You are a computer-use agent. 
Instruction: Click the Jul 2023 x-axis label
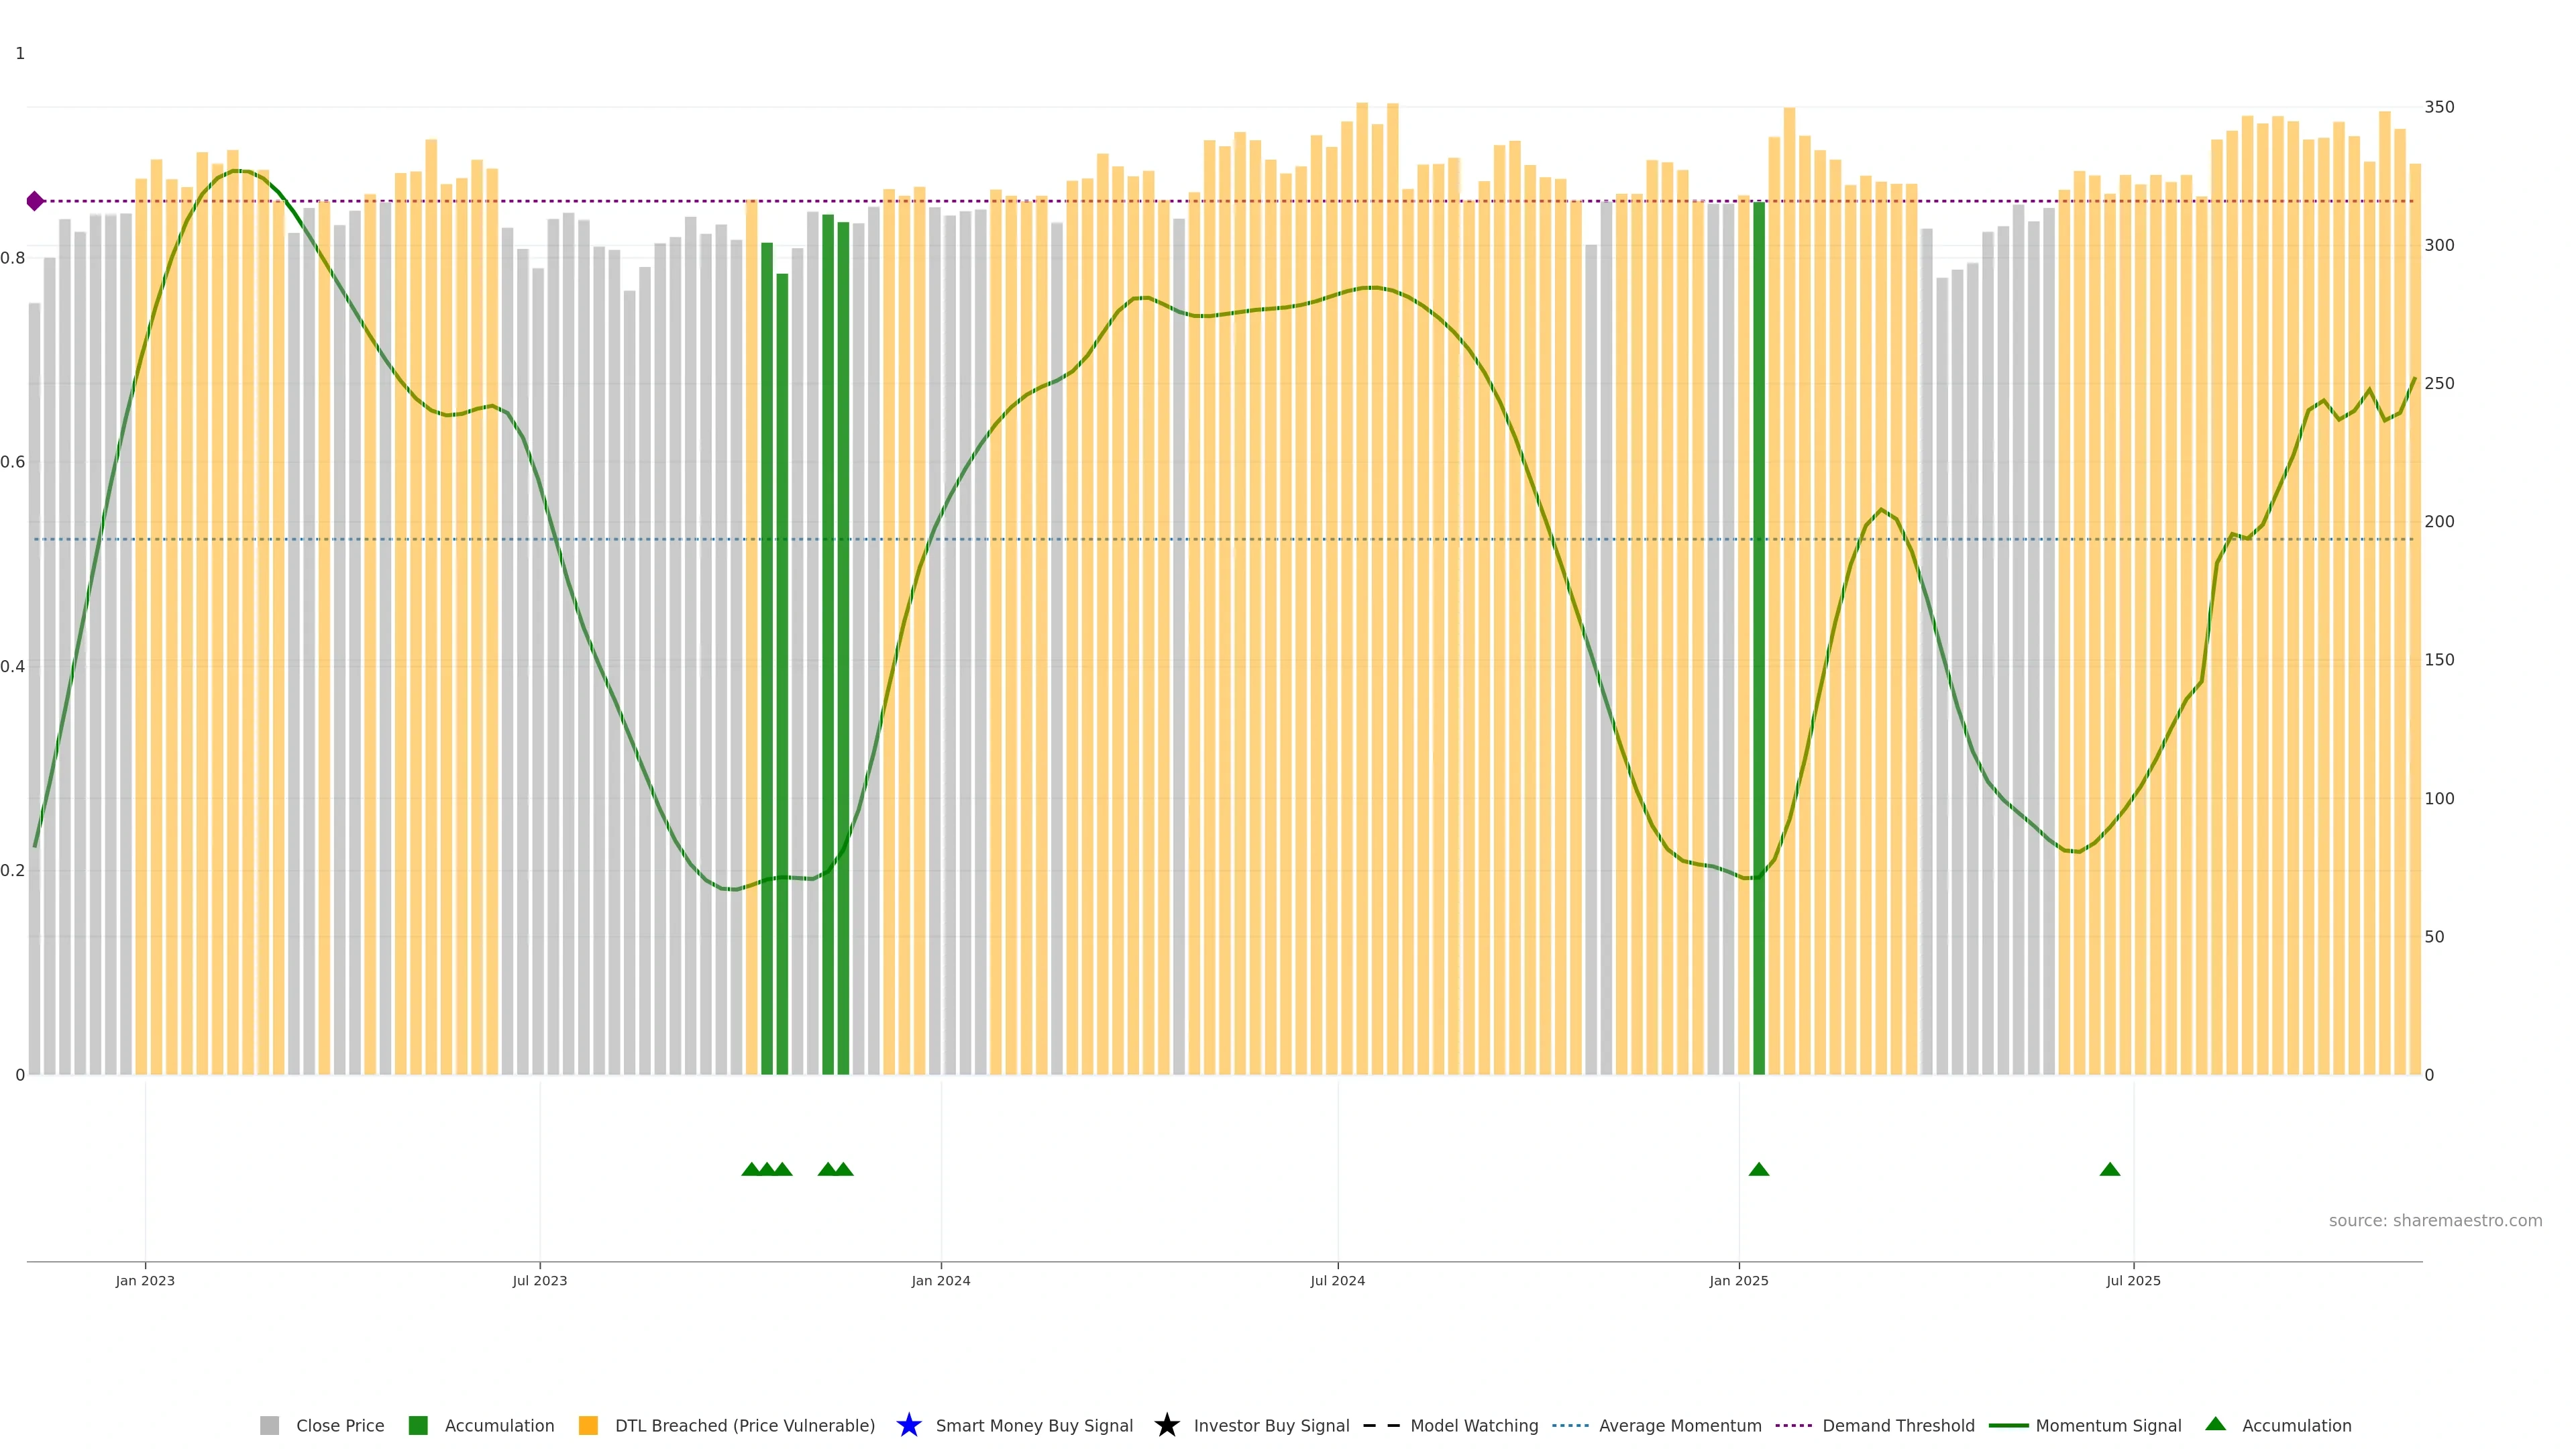[539, 1280]
